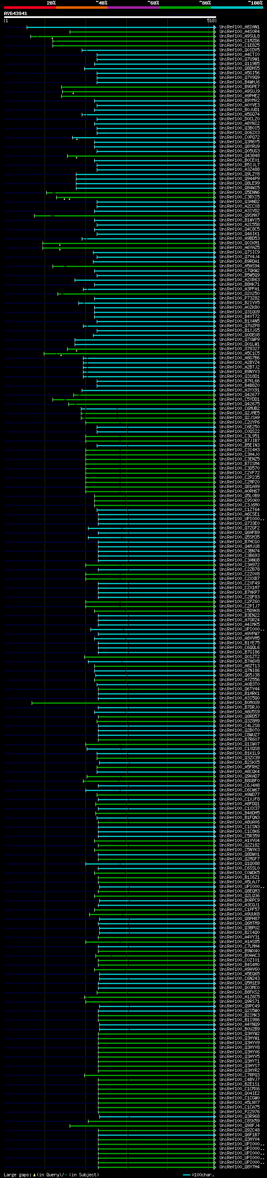The height and width of the screenshot is (1178, 267).
Task: Click the UniRef100_O78327 label
Action: [x=239, y=349]
